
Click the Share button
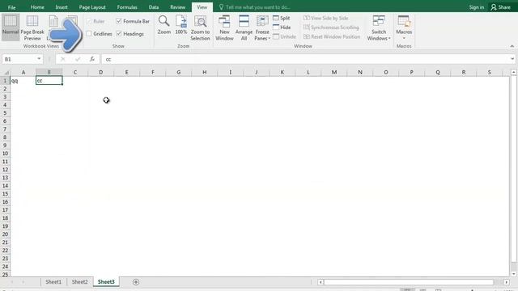[x=501, y=7]
